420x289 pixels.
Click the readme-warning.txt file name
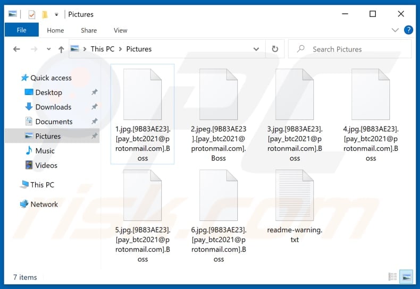[295, 235]
